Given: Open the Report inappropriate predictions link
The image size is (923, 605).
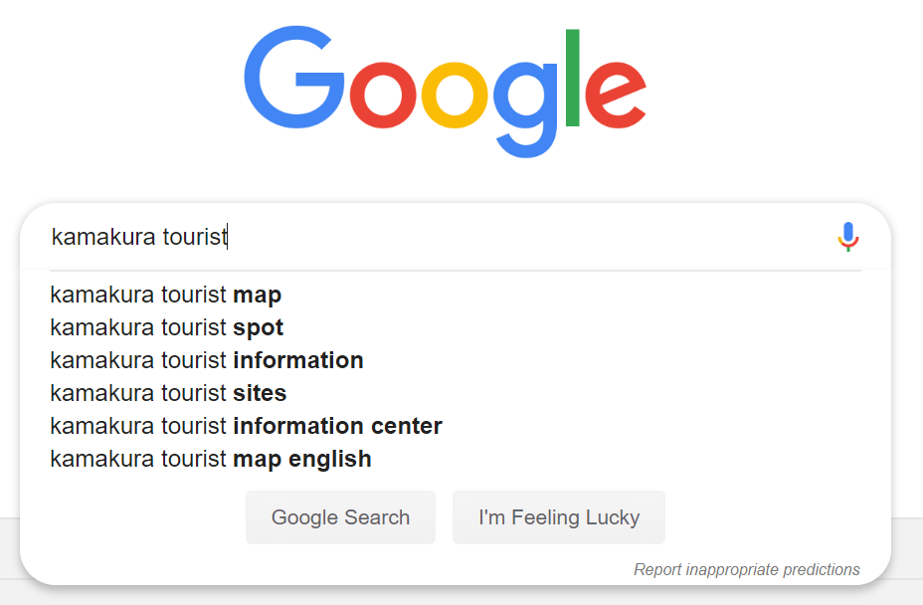Looking at the screenshot, I should (746, 570).
